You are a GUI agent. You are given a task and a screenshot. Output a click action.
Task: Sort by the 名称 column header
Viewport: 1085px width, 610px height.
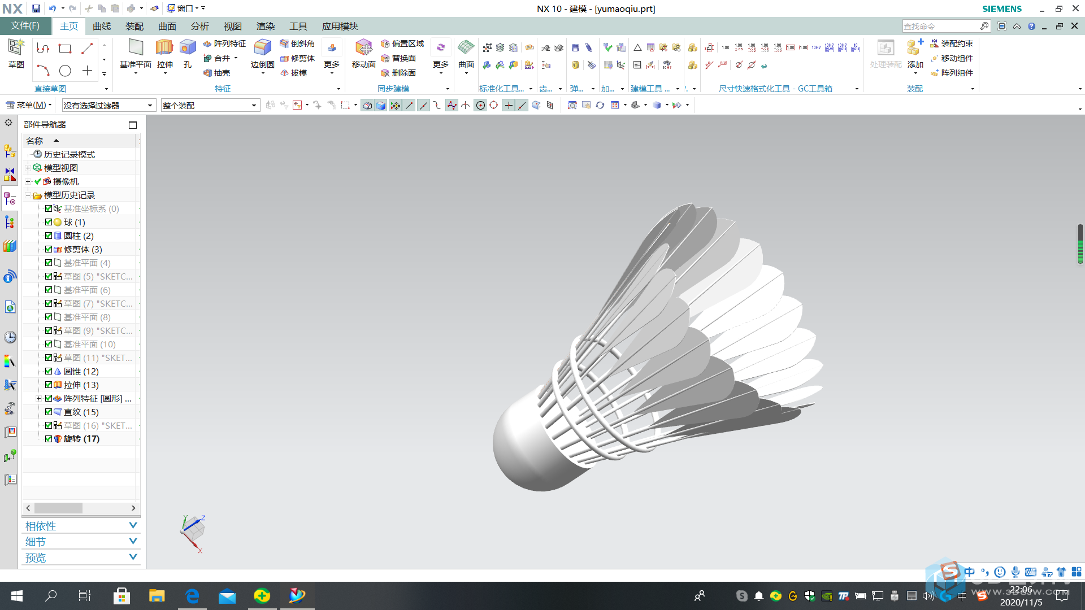pyautogui.click(x=79, y=141)
